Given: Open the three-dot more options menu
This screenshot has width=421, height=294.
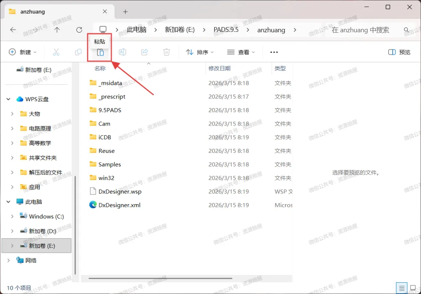Looking at the screenshot, I should click(274, 52).
